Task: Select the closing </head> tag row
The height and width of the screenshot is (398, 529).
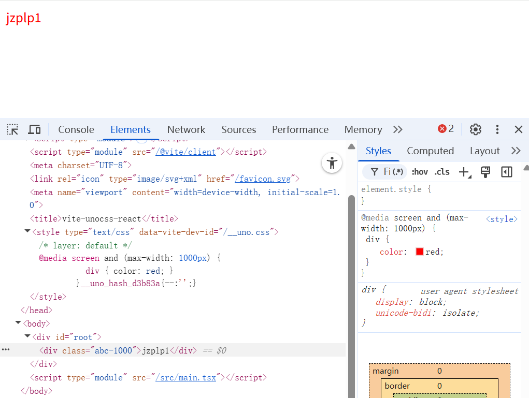Action: [x=36, y=310]
